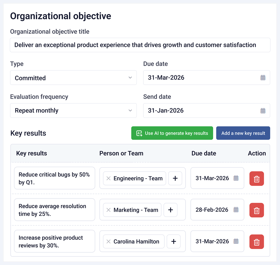Viewport: 280px width, 265px height.
Task: Expand the Type dropdown showing Committed
Action: 73,78
